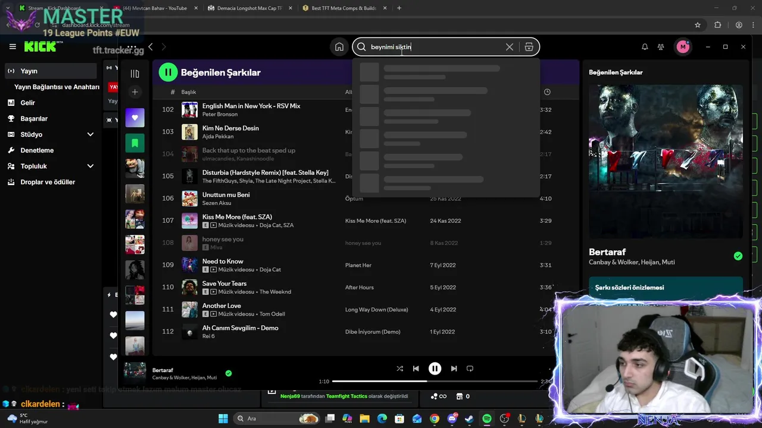Open Your Episodes green bookmark tile
This screenshot has width=762, height=428.
[135, 143]
